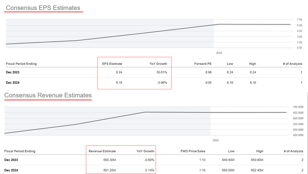The image size is (308, 174).
Task: Click 6.24 under EPS High column
Action: [253, 72]
